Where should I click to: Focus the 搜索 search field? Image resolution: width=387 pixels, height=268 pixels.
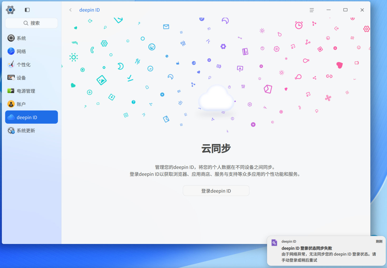point(31,23)
